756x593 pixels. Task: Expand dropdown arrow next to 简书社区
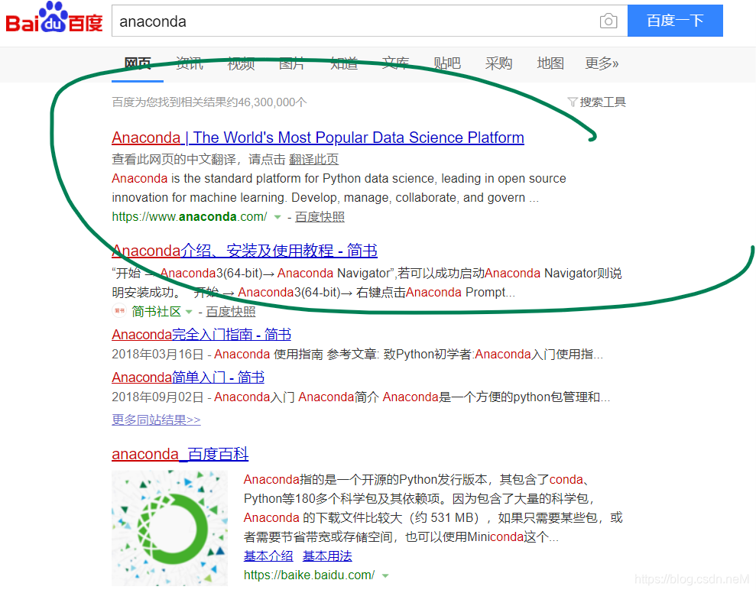pyautogui.click(x=189, y=312)
